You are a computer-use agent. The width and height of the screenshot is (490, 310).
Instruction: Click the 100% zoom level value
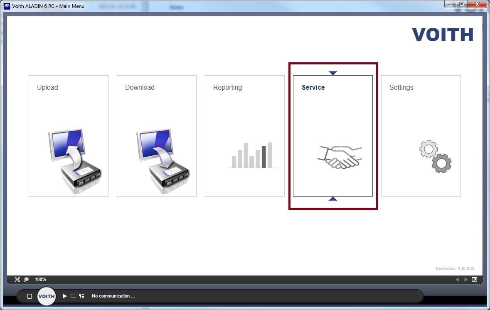point(40,279)
